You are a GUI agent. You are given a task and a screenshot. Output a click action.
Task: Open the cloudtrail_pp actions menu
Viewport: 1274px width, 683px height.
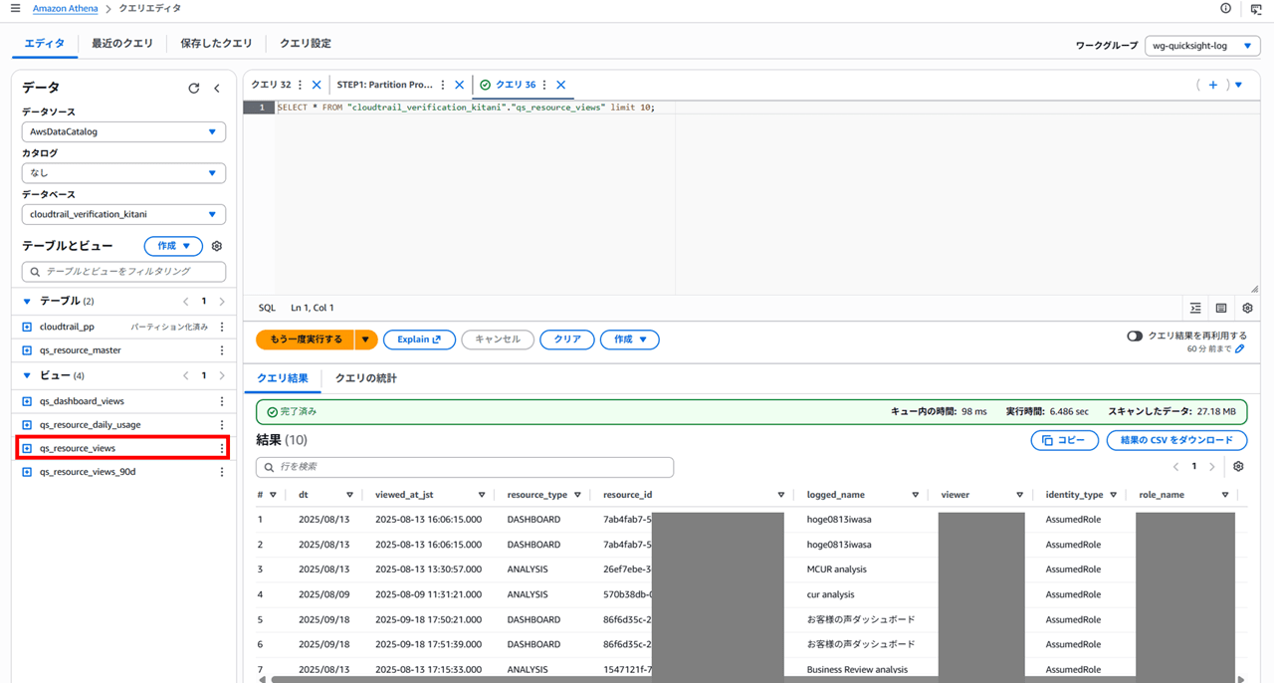(222, 327)
